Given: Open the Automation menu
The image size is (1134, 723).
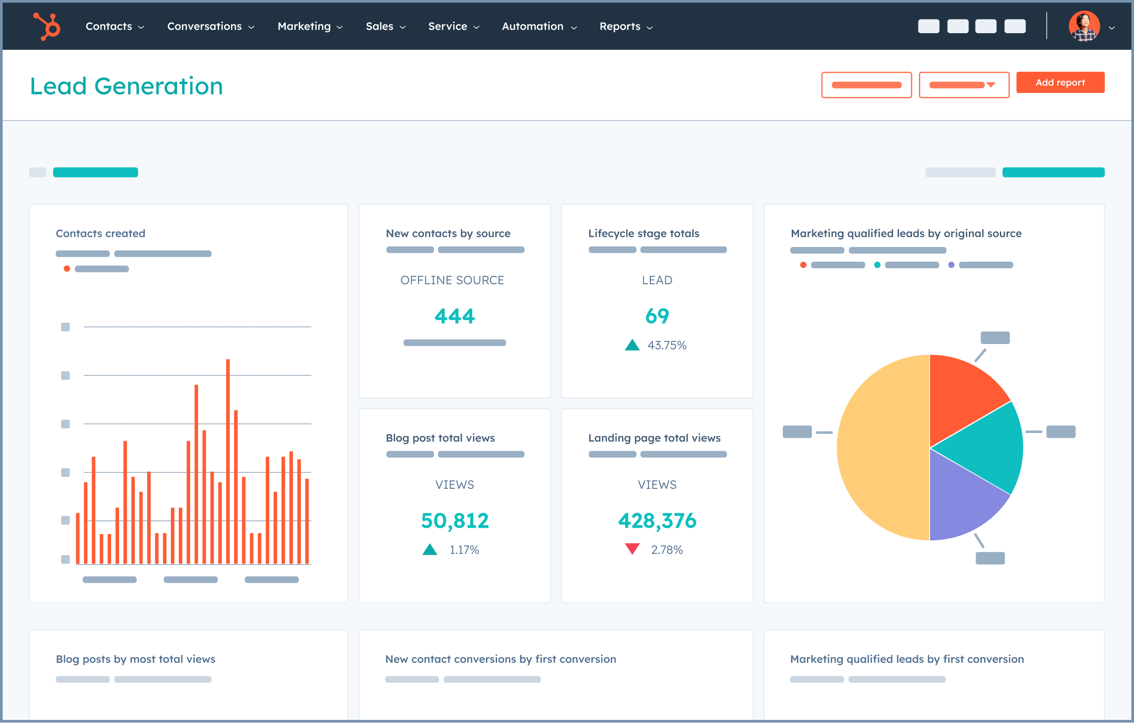Looking at the screenshot, I should coord(536,25).
